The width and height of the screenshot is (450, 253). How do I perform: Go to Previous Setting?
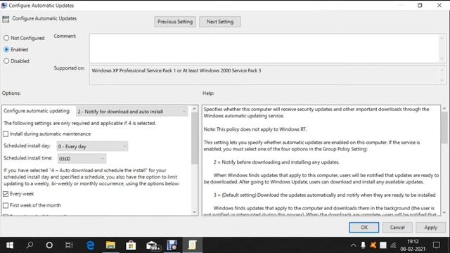tap(175, 22)
